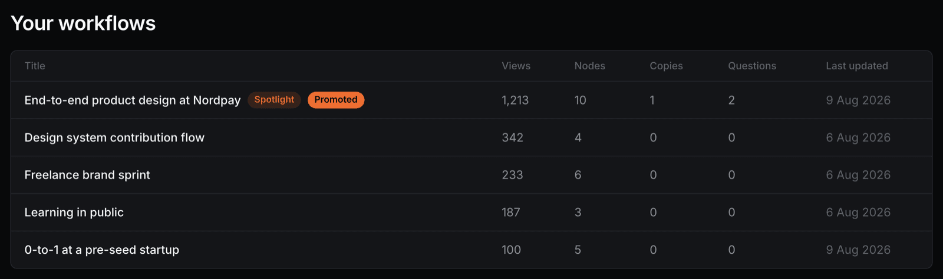Viewport: 943px width, 279px height.
Task: Click the Questions count 2 in Nordpay row
Action: pos(731,100)
